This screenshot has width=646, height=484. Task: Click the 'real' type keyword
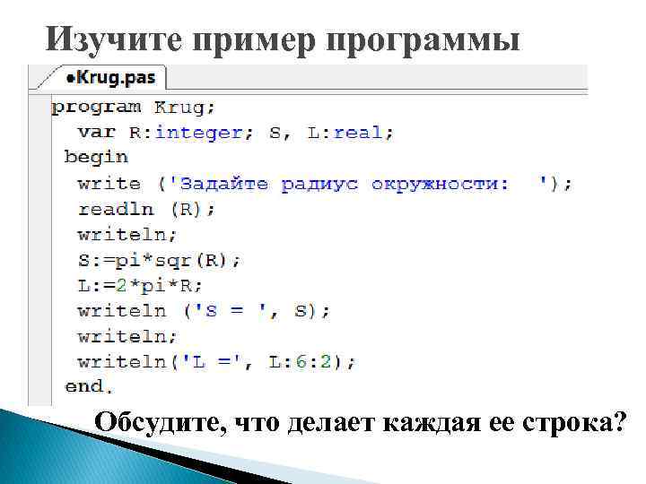(358, 133)
